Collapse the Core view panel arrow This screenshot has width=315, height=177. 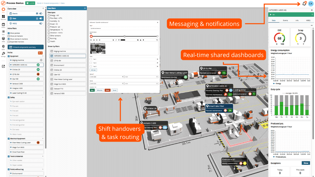(x=43, y=9)
